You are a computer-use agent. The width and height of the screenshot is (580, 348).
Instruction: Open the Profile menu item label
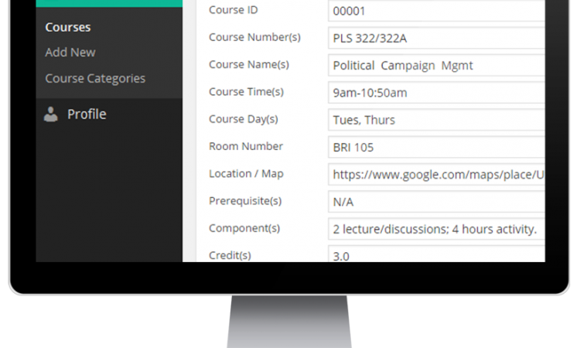coord(87,114)
